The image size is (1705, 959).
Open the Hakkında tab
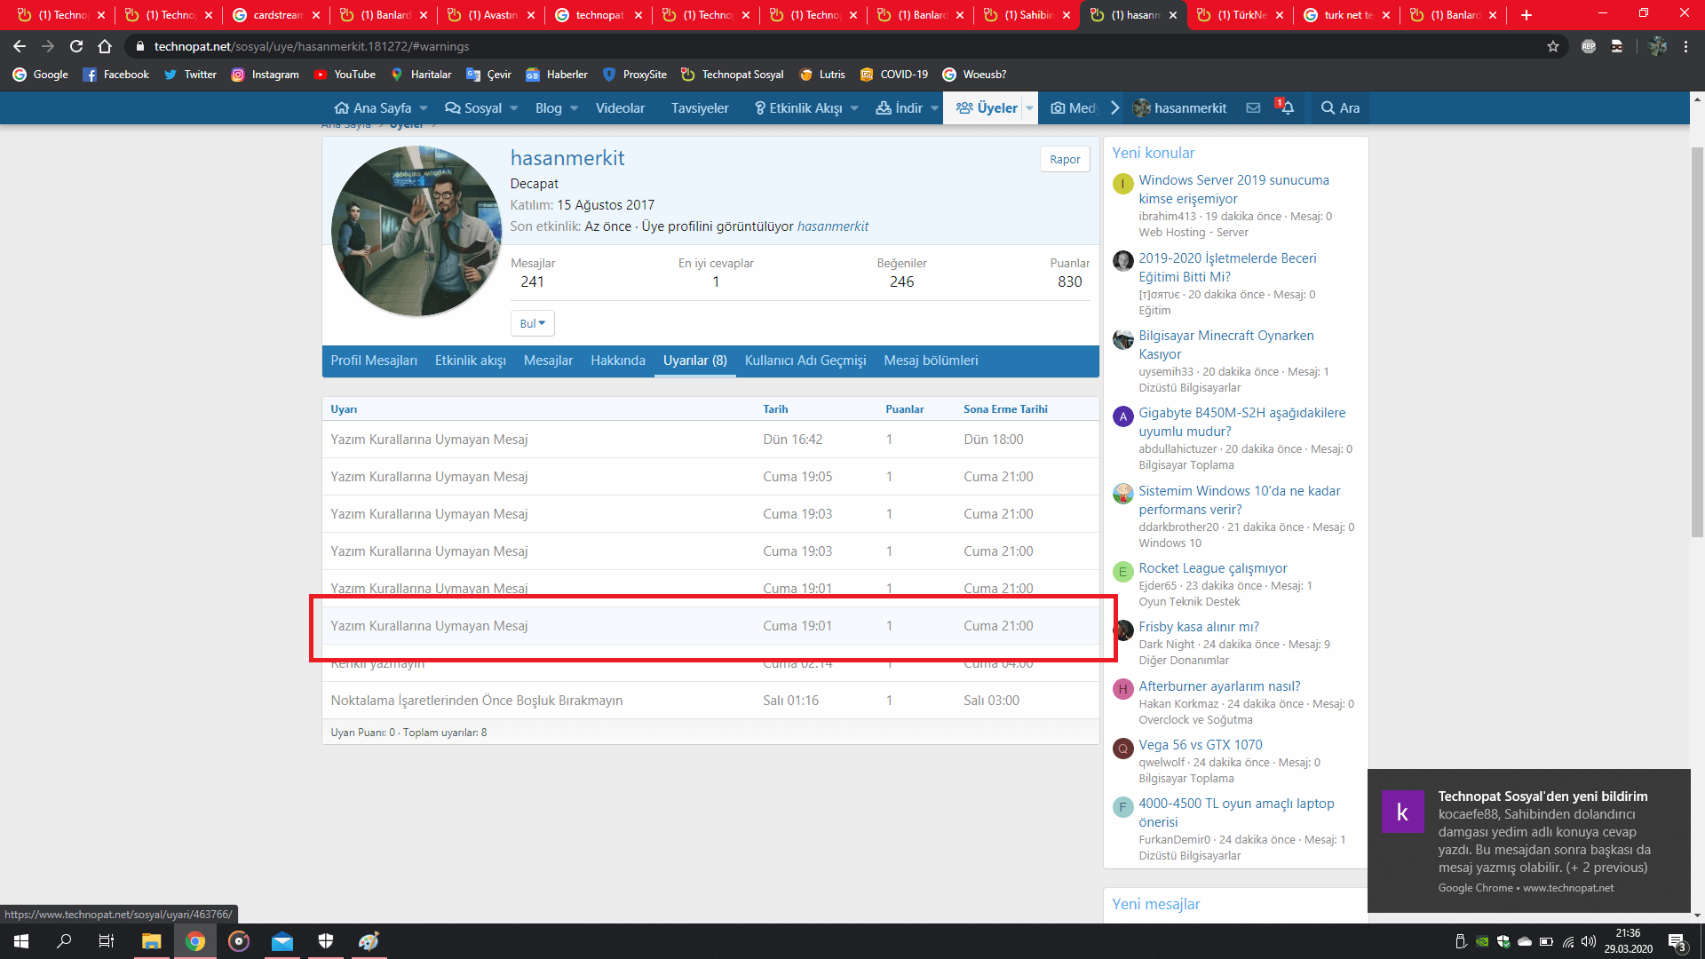617,361
